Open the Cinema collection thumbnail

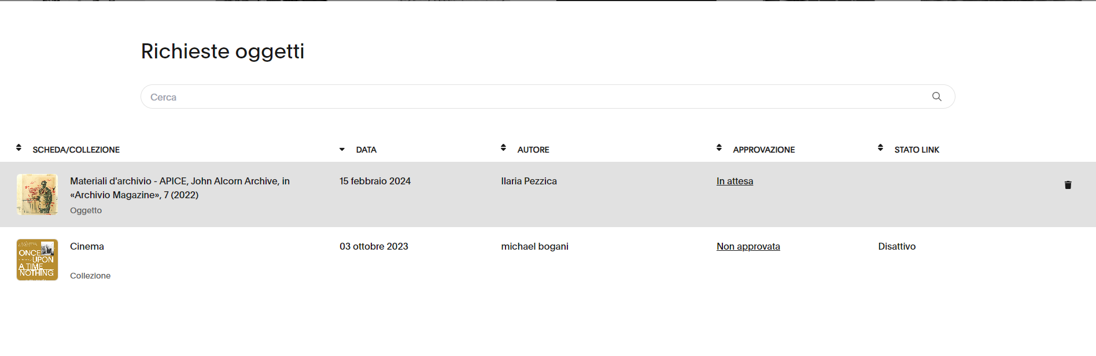pyautogui.click(x=37, y=260)
